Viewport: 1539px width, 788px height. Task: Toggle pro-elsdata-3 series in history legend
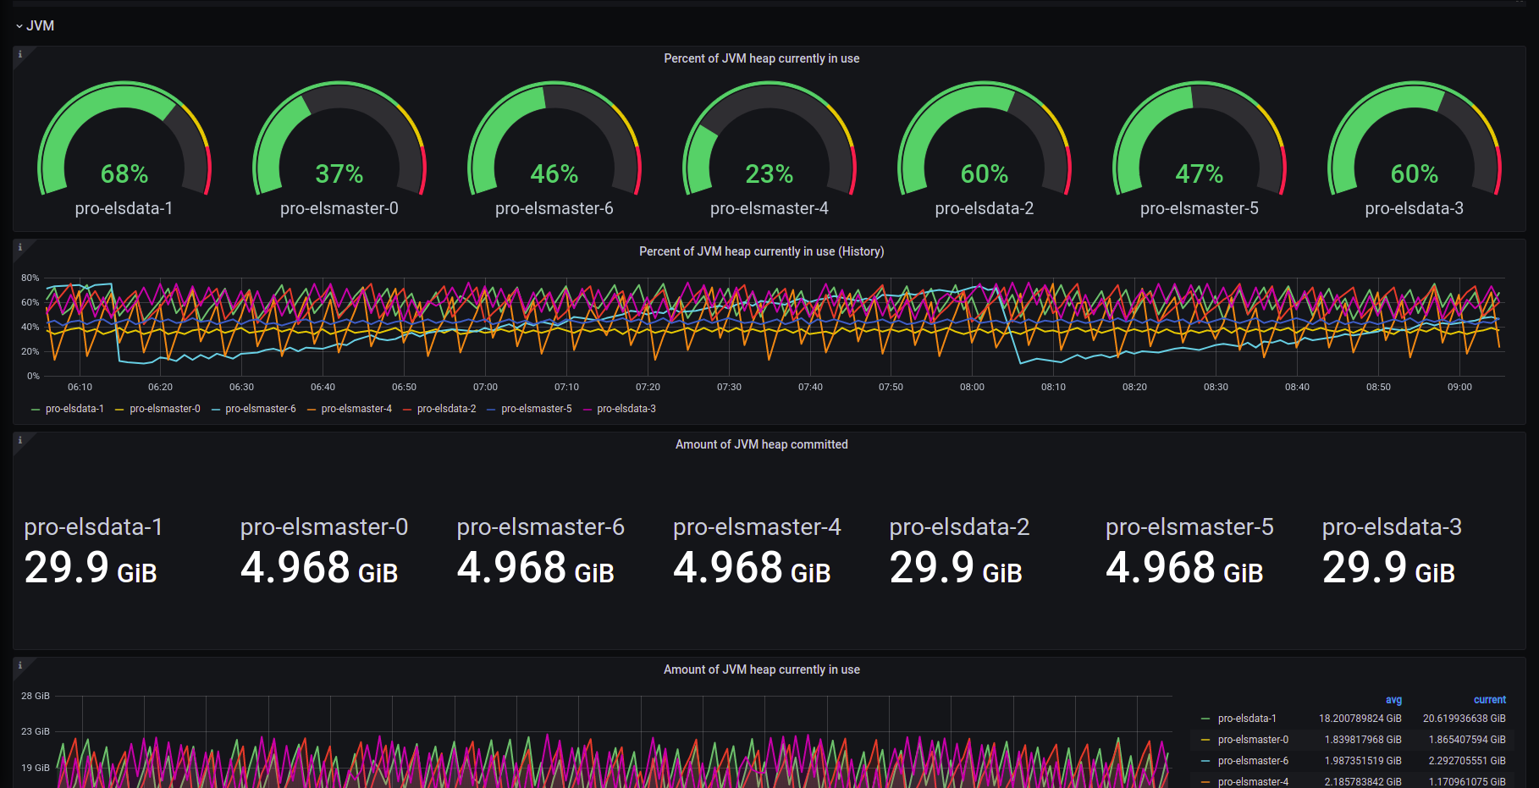(626, 409)
